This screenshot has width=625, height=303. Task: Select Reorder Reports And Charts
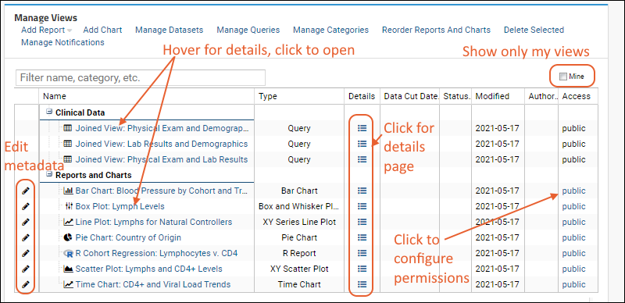click(x=436, y=30)
